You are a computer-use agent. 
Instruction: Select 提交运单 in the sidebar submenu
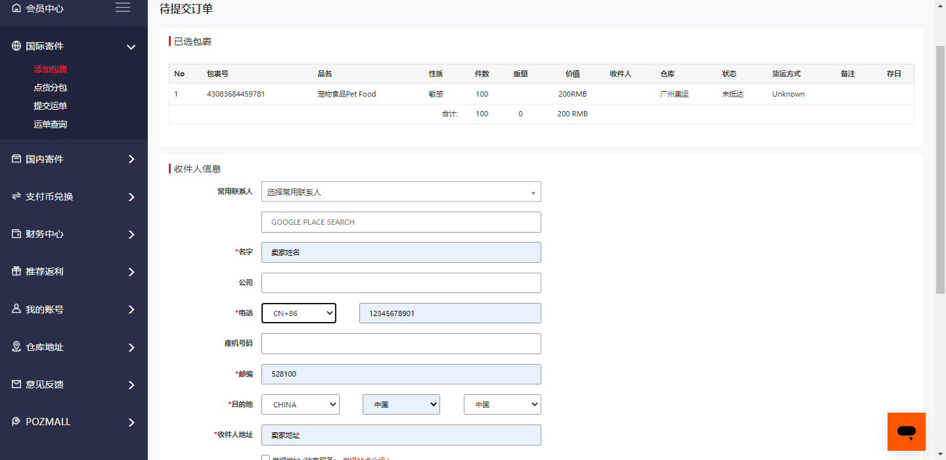[x=51, y=106]
